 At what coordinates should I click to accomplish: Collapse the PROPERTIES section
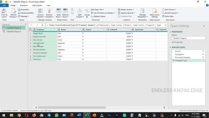tap(170, 32)
